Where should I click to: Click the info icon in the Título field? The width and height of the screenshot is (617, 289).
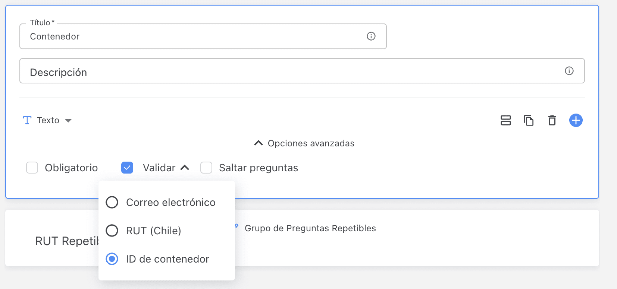(x=371, y=36)
